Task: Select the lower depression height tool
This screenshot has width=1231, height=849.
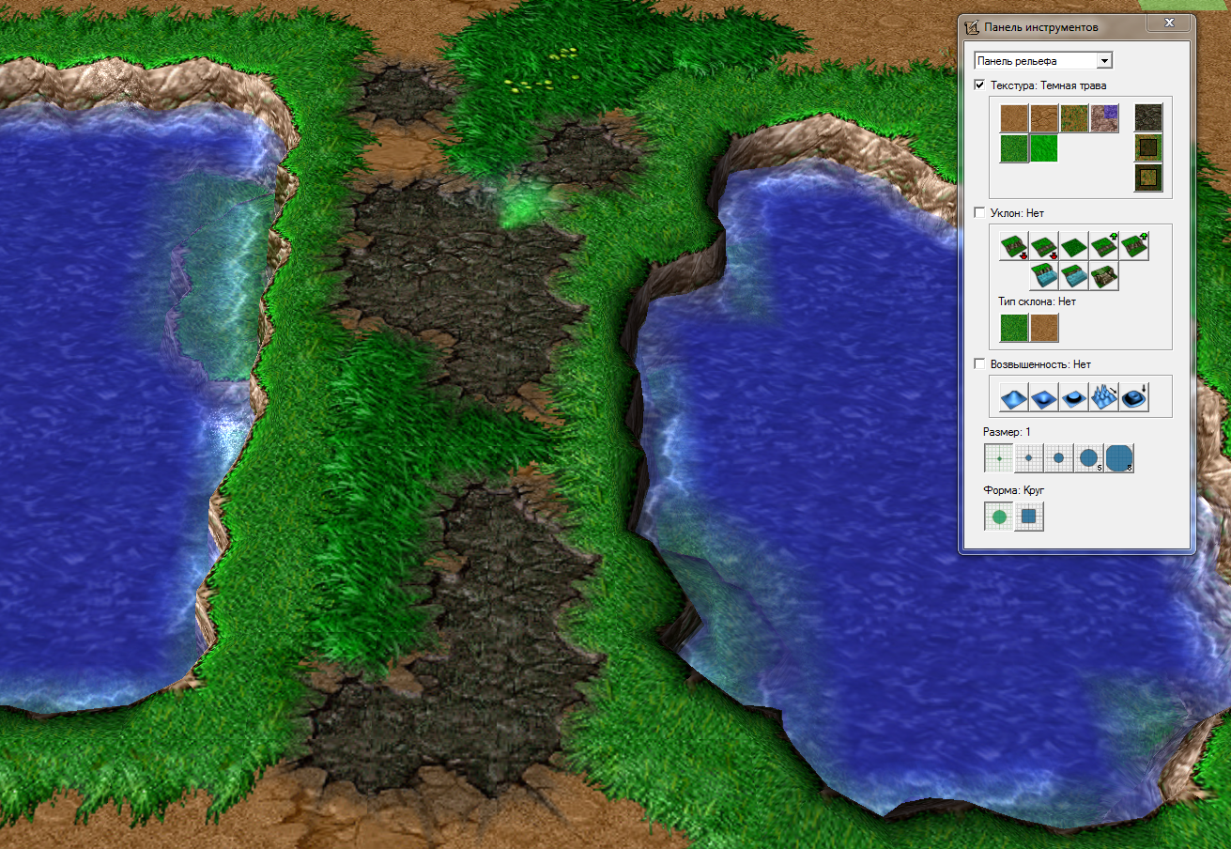Action: (x=1044, y=397)
